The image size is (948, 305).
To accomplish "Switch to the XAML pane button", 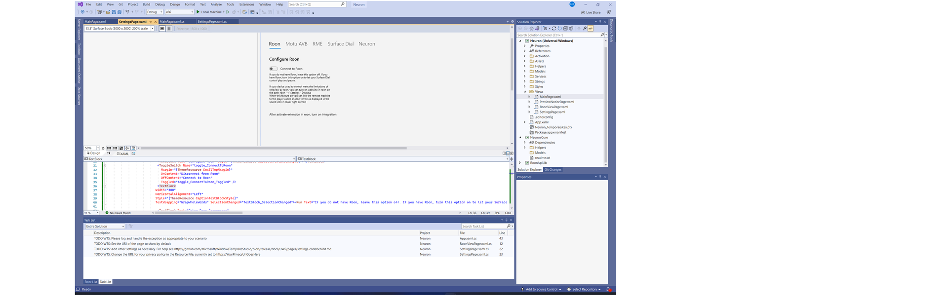I will (122, 153).
